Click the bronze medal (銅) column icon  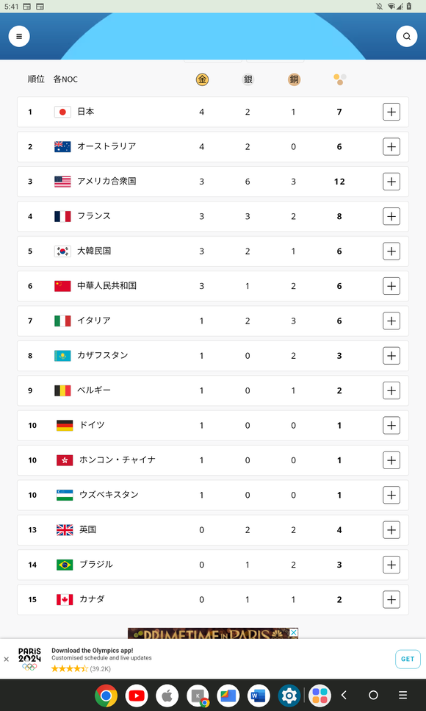pos(294,79)
